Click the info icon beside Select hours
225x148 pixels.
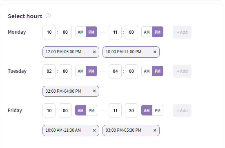[48, 16]
